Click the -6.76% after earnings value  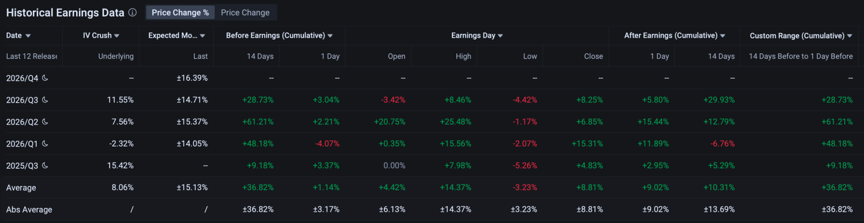pos(723,144)
